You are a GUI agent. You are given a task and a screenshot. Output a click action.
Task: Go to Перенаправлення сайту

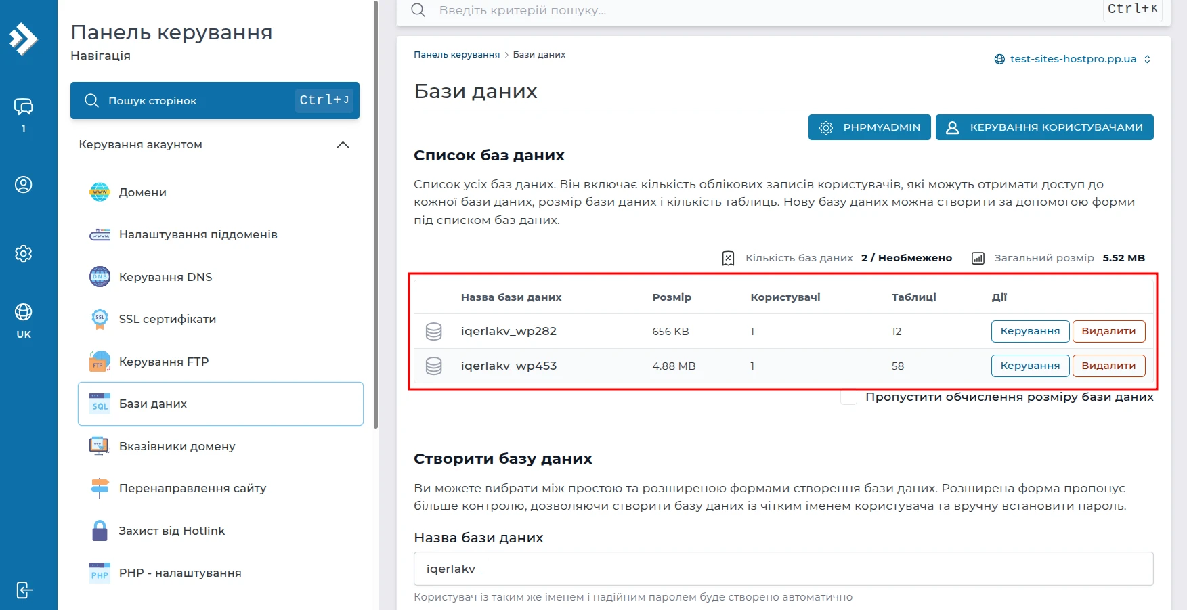(220, 488)
